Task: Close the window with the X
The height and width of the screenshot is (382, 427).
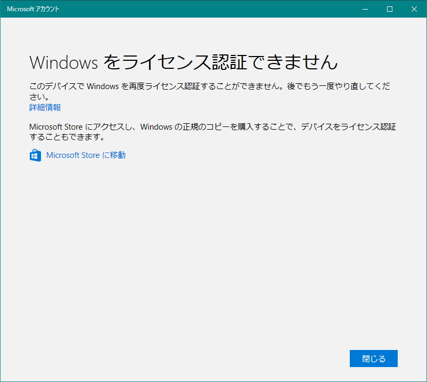Action: click(x=414, y=9)
